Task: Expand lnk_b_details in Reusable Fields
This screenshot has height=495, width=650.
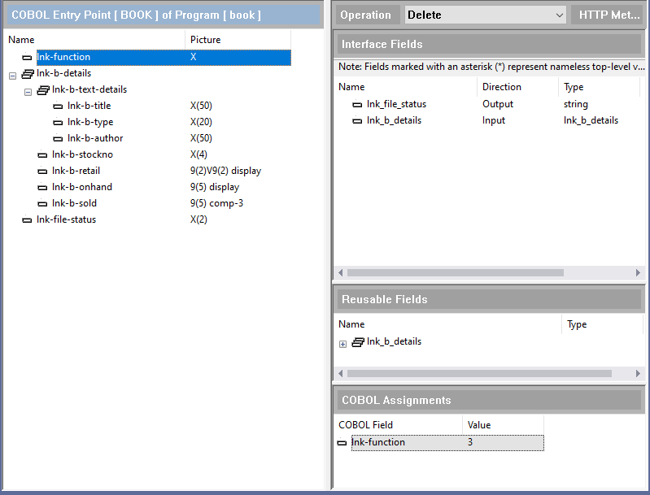Action: tap(342, 344)
